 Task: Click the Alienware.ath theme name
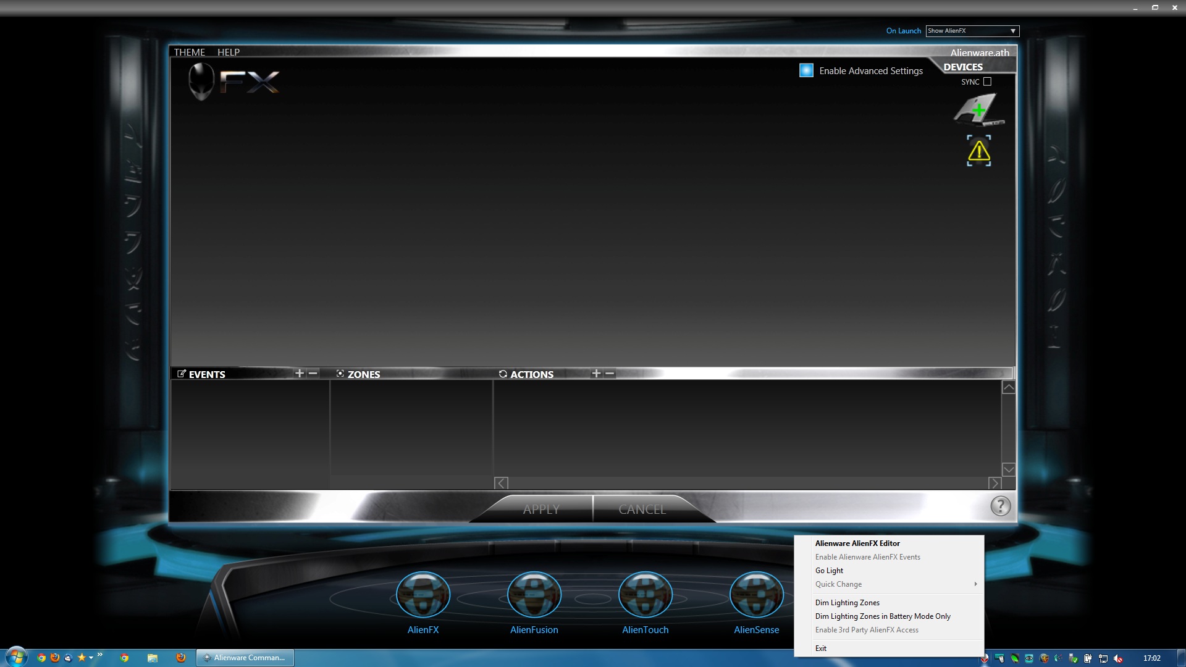[x=980, y=52]
